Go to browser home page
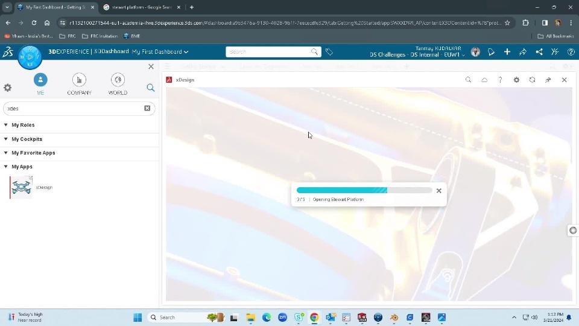579x326 pixels. 47,23
